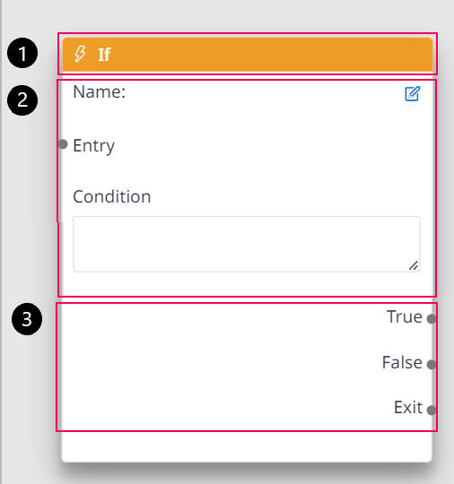Select the Exit output port dot
Viewport: 454px width, 484px height.
point(432,411)
